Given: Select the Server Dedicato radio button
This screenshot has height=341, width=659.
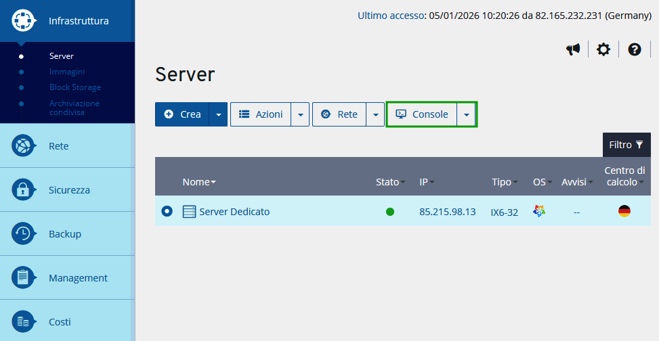Looking at the screenshot, I should click(167, 212).
